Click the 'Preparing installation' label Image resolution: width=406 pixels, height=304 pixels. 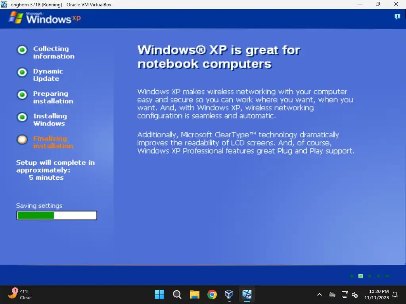[53, 97]
